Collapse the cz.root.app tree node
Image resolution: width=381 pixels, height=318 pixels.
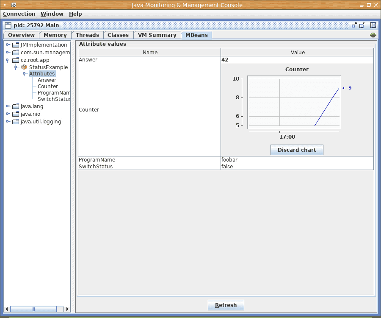coord(8,60)
